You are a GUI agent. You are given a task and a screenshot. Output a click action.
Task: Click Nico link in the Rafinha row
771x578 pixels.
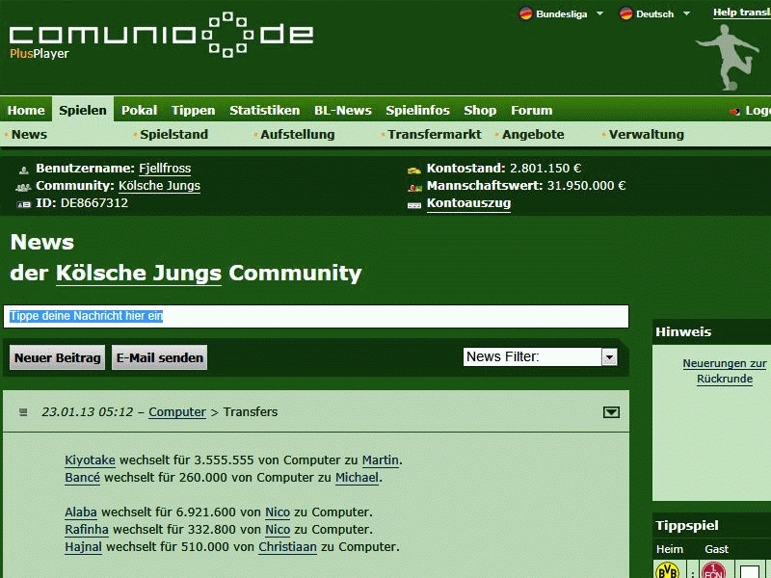pyautogui.click(x=278, y=529)
